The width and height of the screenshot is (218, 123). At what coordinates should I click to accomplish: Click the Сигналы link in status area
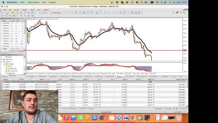pyautogui.click(x=168, y=109)
